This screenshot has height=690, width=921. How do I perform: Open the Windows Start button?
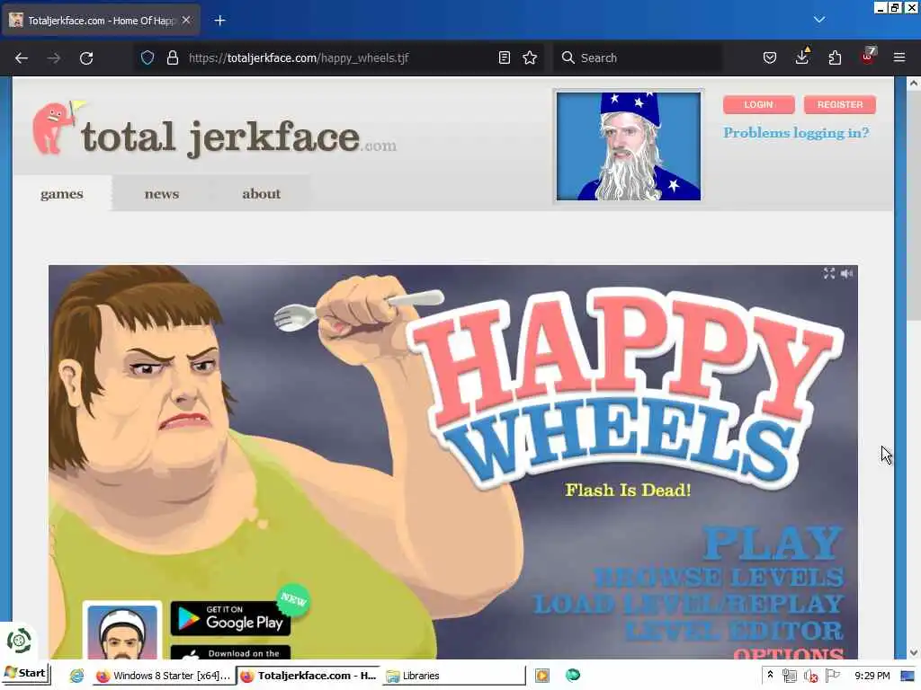tap(26, 674)
